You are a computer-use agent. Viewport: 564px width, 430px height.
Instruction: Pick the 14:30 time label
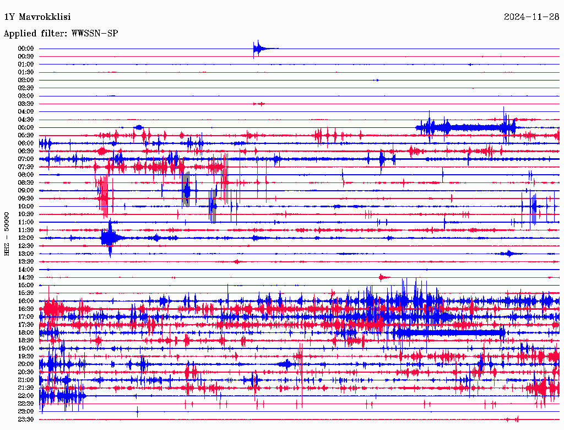point(26,277)
